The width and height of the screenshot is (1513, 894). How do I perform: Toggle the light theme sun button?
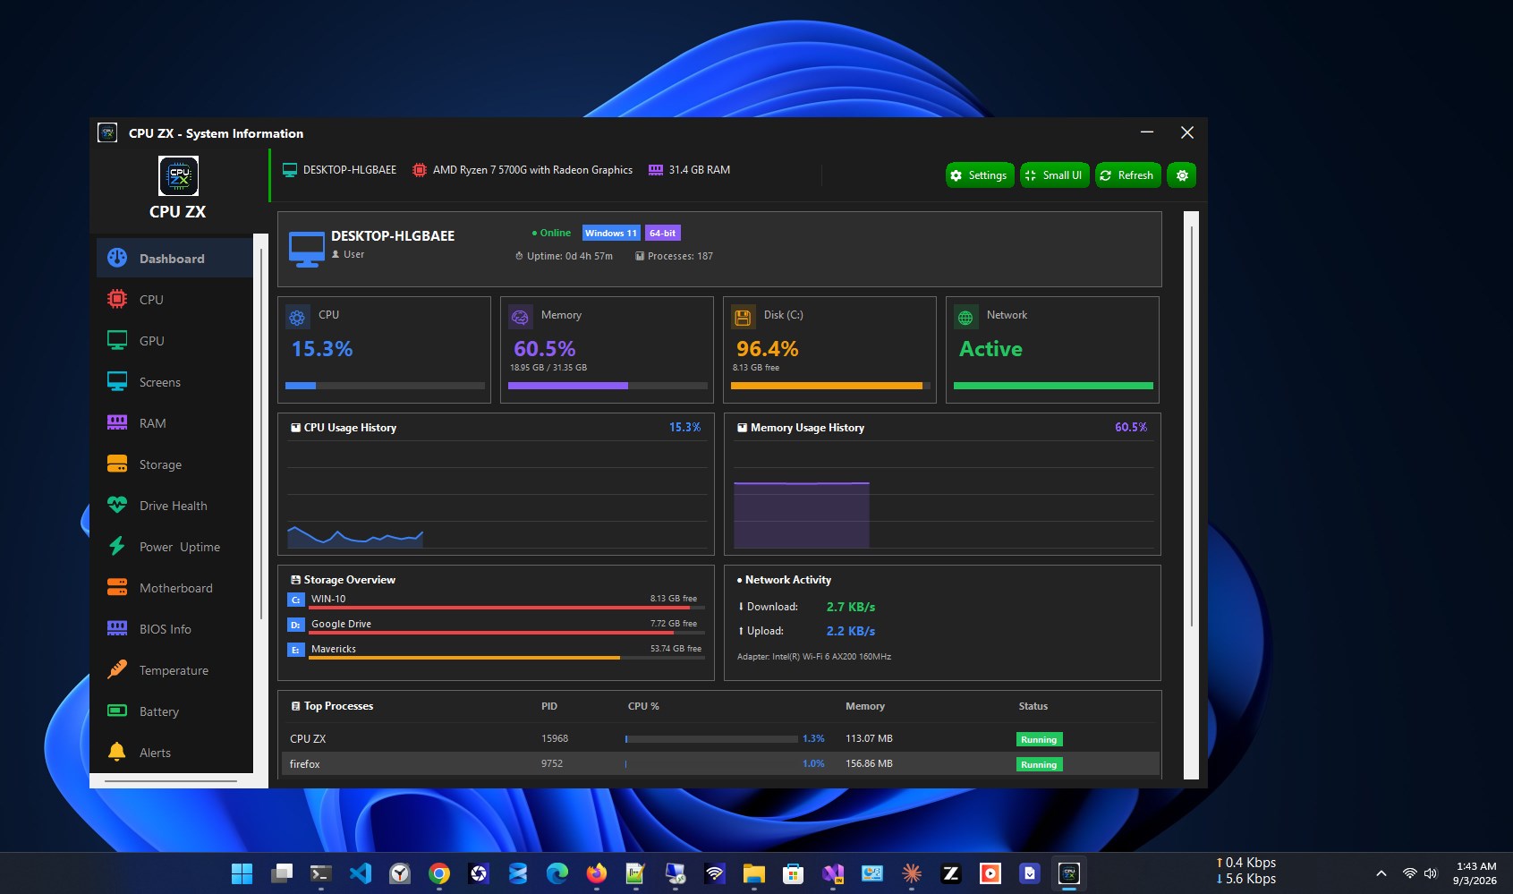click(x=1182, y=175)
